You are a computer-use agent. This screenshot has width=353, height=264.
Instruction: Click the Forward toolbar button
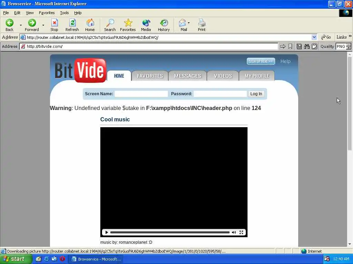tap(32, 25)
